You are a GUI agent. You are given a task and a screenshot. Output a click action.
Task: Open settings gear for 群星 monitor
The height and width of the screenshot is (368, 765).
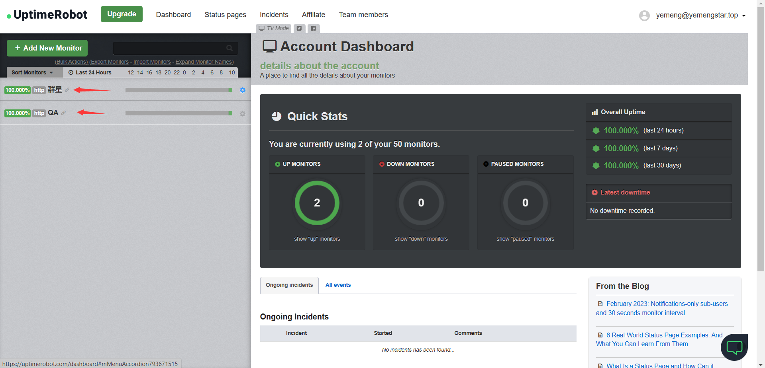pyautogui.click(x=242, y=90)
